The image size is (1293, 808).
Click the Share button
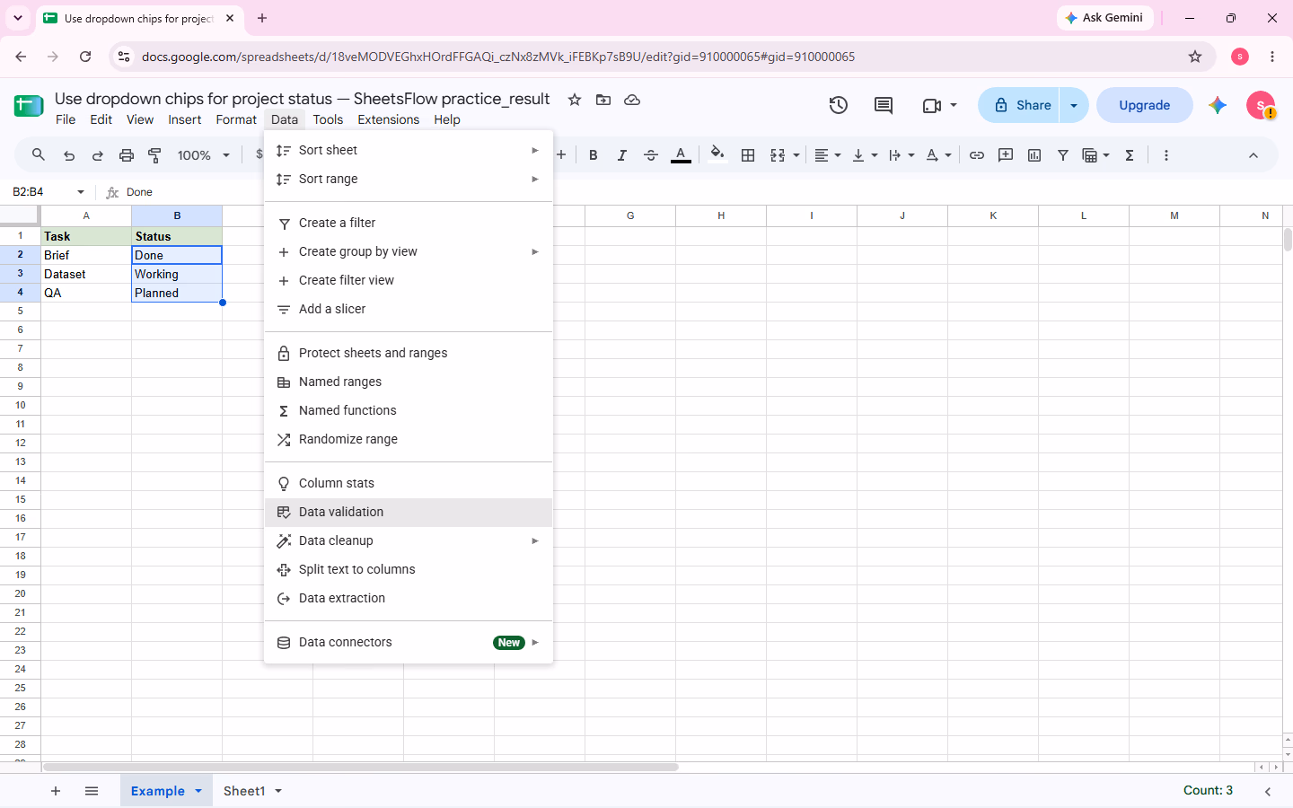[x=1019, y=105]
